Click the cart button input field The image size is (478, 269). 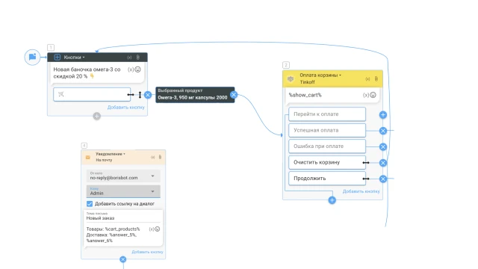(92, 94)
